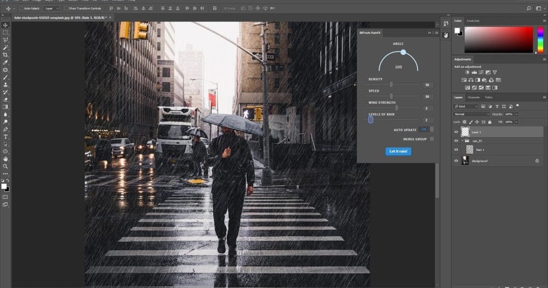The width and height of the screenshot is (548, 288).
Task: Select the Crop tool
Action: point(5,55)
